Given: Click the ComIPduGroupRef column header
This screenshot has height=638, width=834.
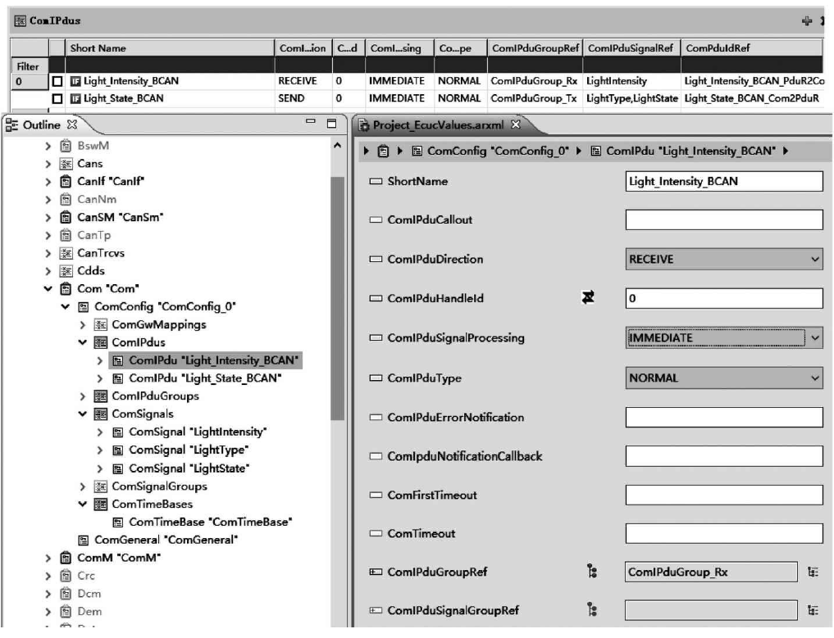Looking at the screenshot, I should click(535, 48).
